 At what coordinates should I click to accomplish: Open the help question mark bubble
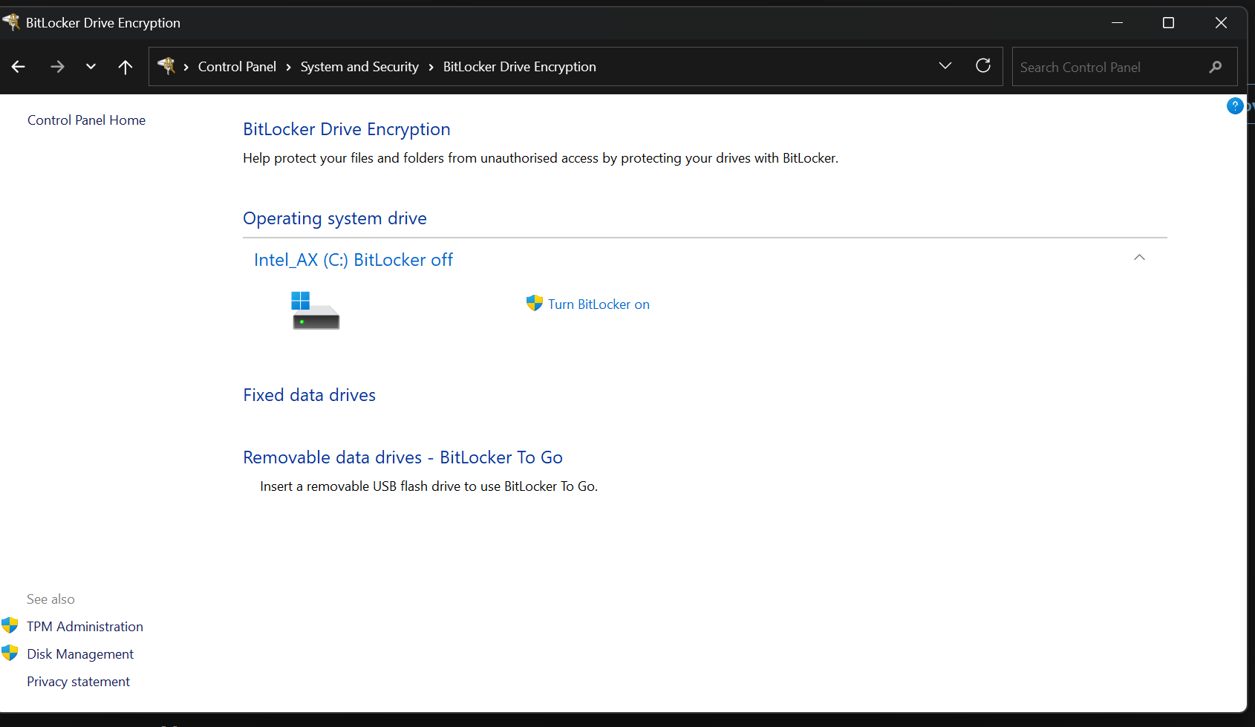1235,105
